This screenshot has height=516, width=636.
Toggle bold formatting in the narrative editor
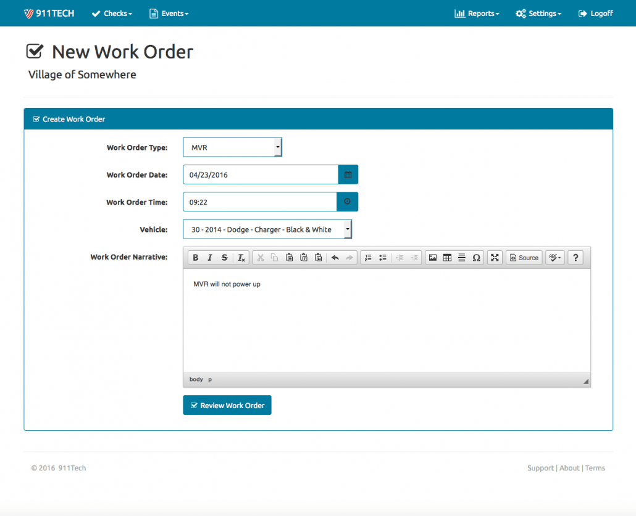(x=196, y=258)
